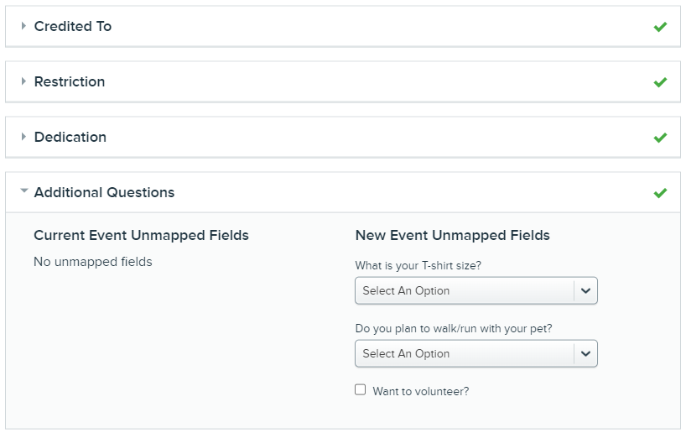Click the Want to volunteer label
Image resolution: width=686 pixels, height=433 pixels.
pyautogui.click(x=420, y=391)
